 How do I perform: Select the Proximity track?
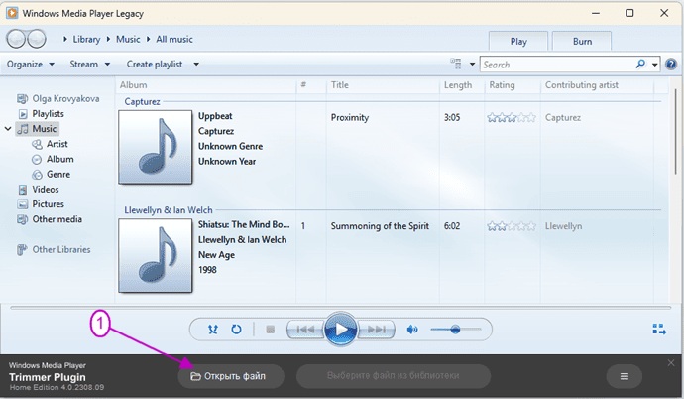(x=349, y=117)
